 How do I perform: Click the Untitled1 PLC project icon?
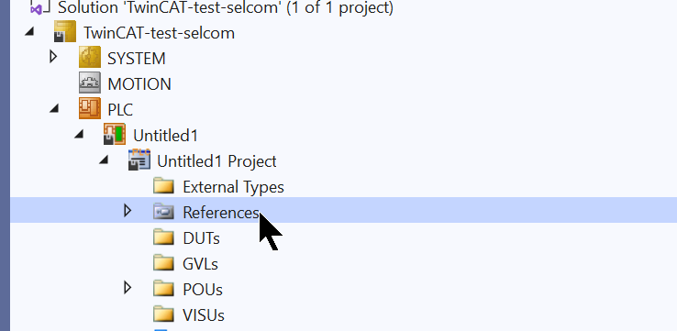(x=115, y=134)
